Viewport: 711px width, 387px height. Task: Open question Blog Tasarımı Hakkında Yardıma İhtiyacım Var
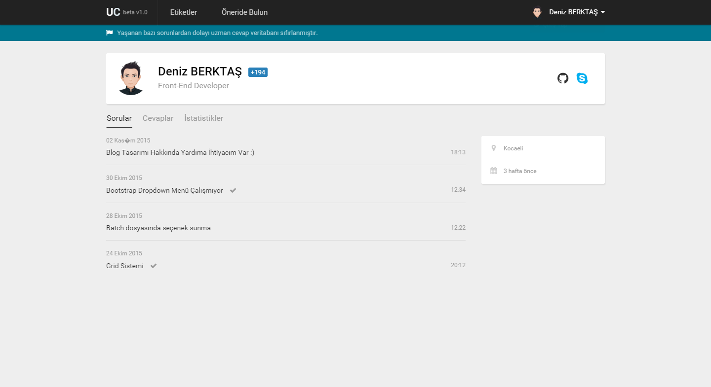[180, 152]
